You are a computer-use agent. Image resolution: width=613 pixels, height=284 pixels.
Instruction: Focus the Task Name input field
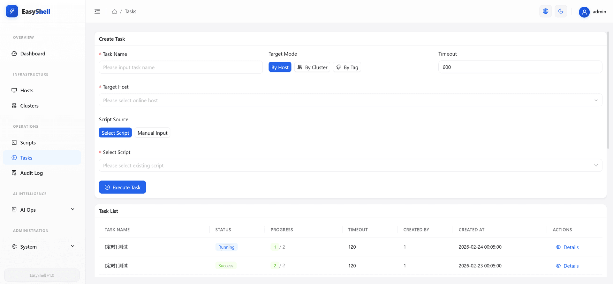tap(181, 67)
